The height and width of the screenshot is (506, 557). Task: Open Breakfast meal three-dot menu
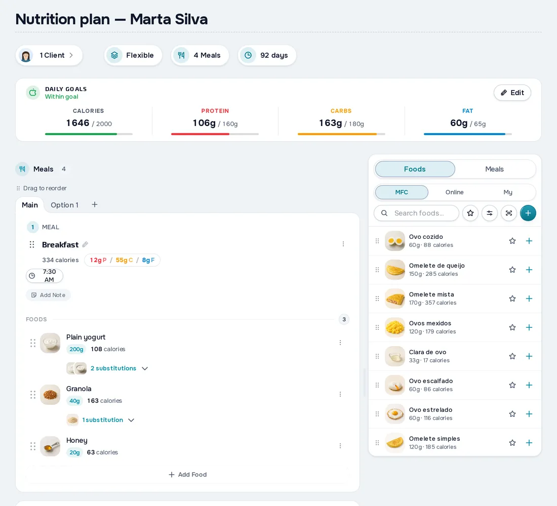tap(343, 244)
